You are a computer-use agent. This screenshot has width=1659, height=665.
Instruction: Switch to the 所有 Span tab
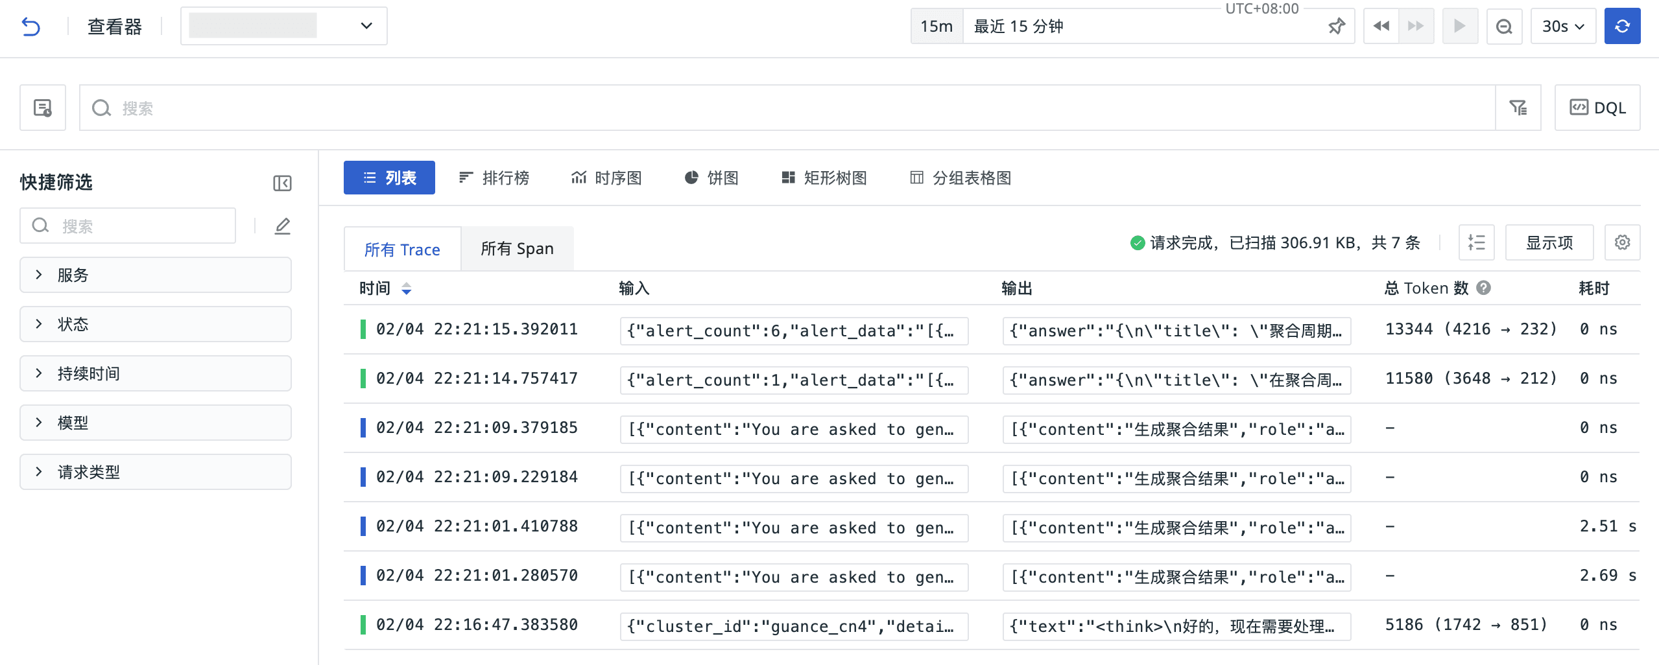click(x=517, y=249)
